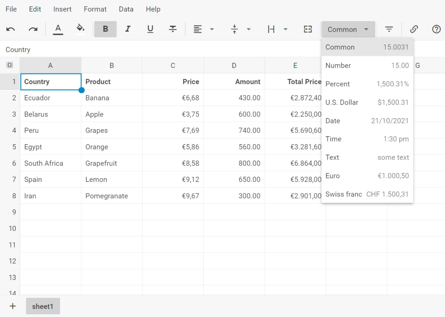Screen dimensions: 445x317
Task: Toggle bold formatting button
Action: 105,29
